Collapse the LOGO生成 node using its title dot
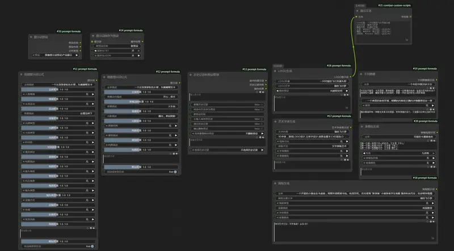 275,71
